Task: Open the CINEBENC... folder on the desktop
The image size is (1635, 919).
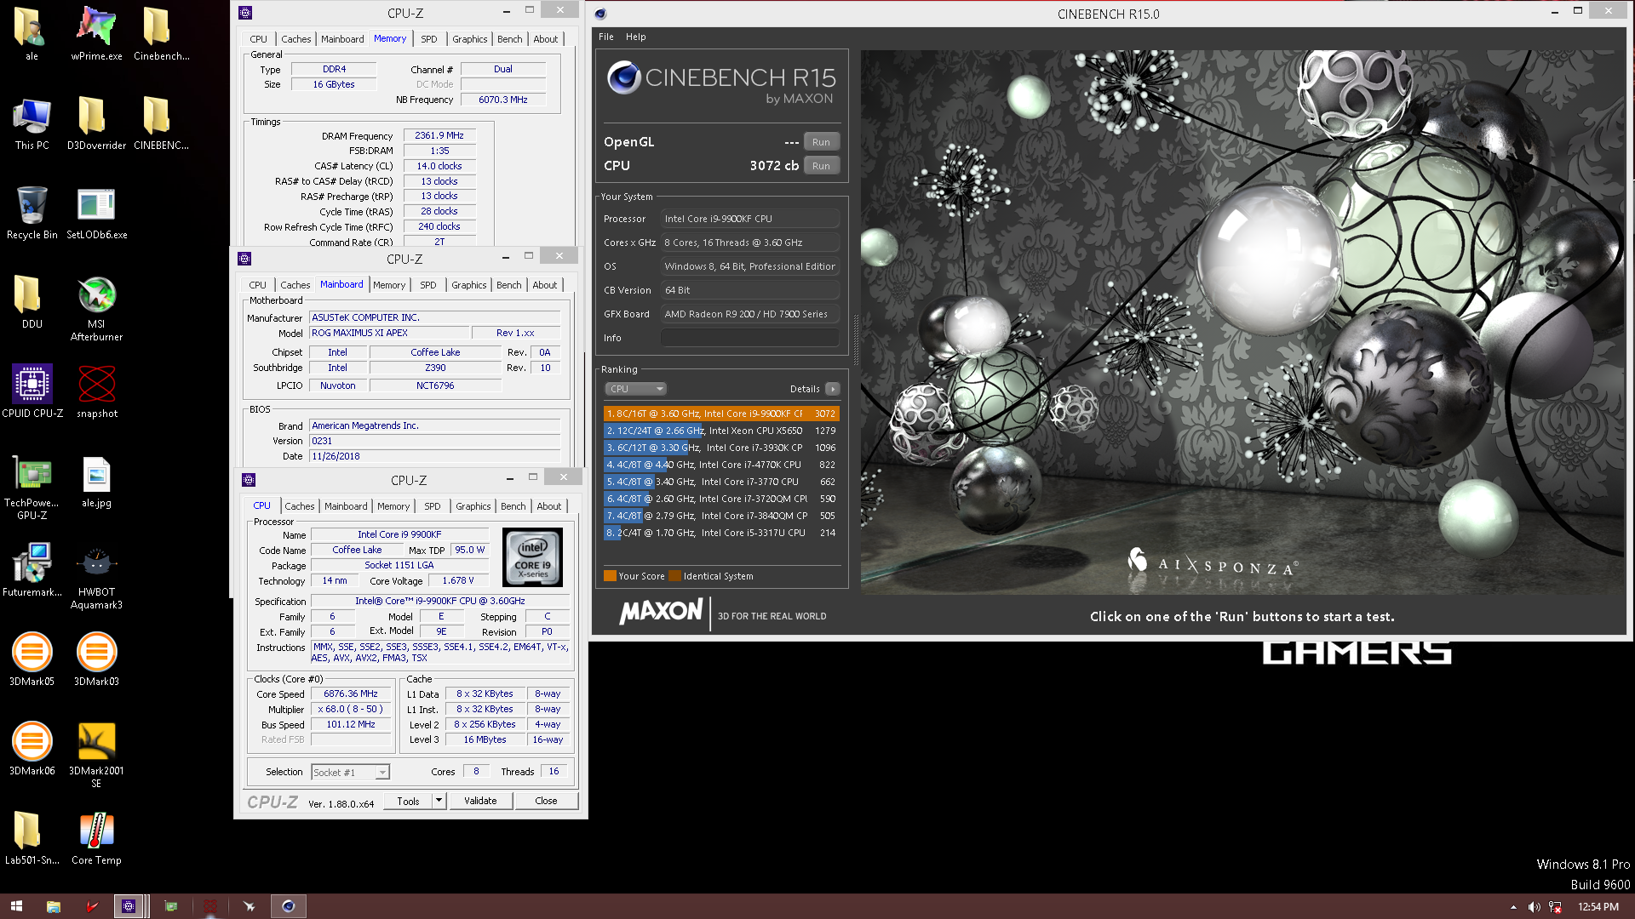Action: tap(161, 123)
